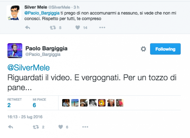Open @Paolo_Bargiggia mention link
The height and width of the screenshot is (138, 190).
(42, 13)
